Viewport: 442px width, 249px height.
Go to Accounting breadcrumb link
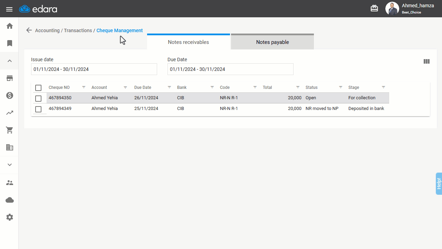tap(47, 30)
